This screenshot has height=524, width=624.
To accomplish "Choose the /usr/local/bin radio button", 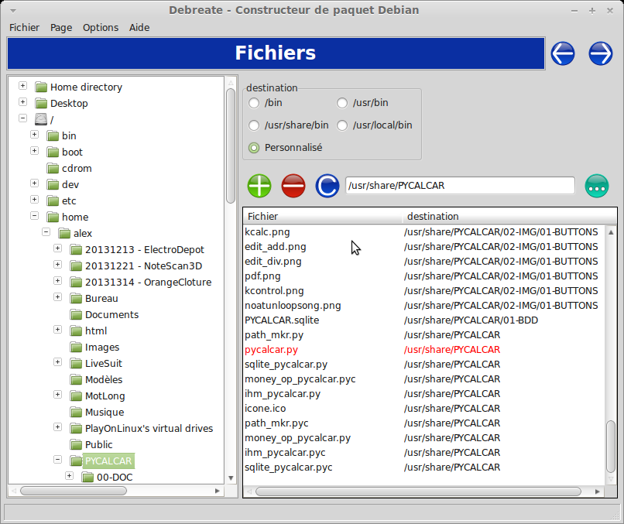I will coord(342,125).
